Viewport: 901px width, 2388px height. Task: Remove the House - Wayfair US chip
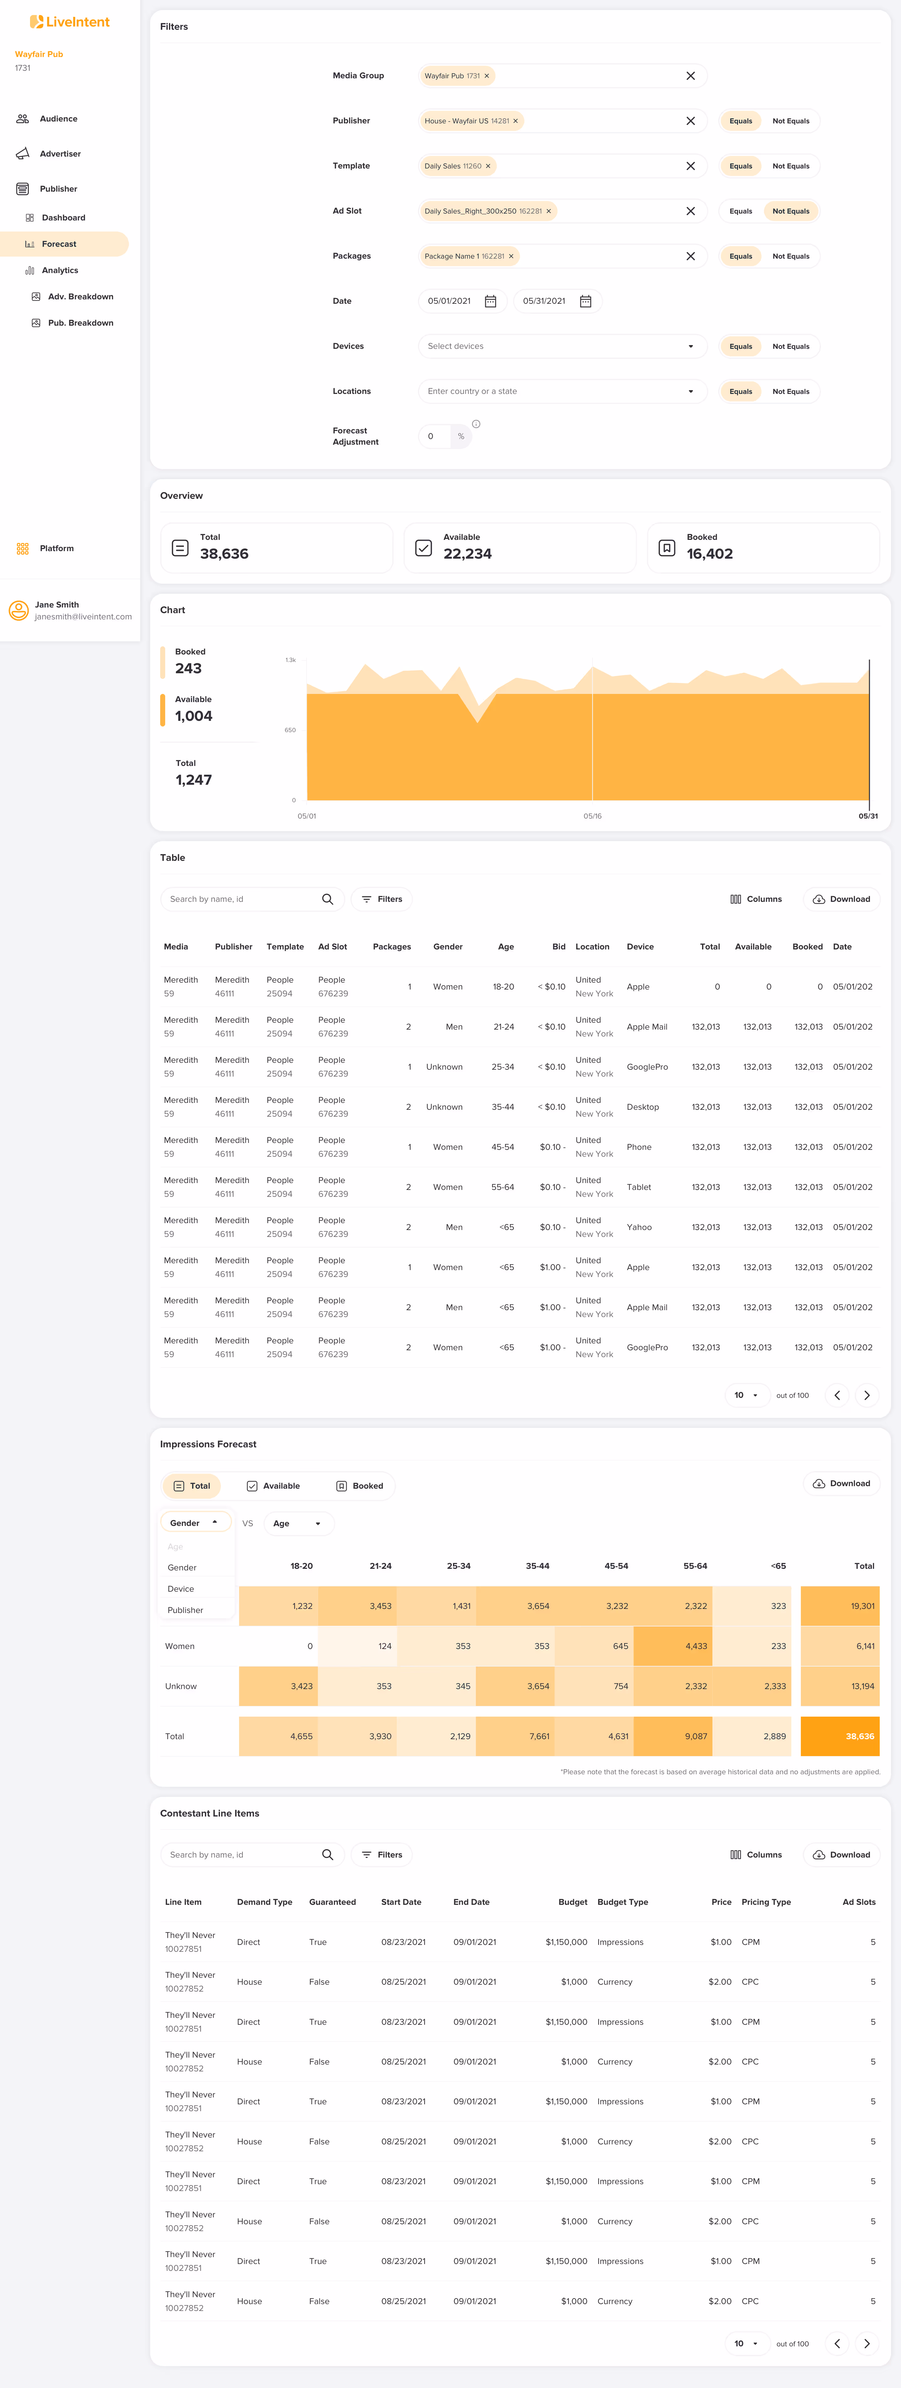click(516, 121)
